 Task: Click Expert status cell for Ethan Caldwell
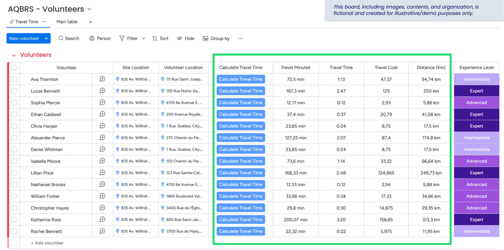pyautogui.click(x=476, y=114)
